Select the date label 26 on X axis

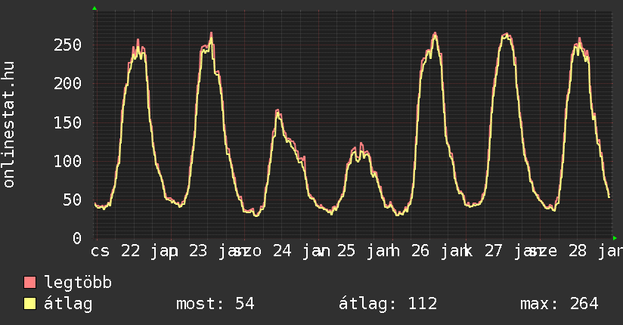point(421,251)
